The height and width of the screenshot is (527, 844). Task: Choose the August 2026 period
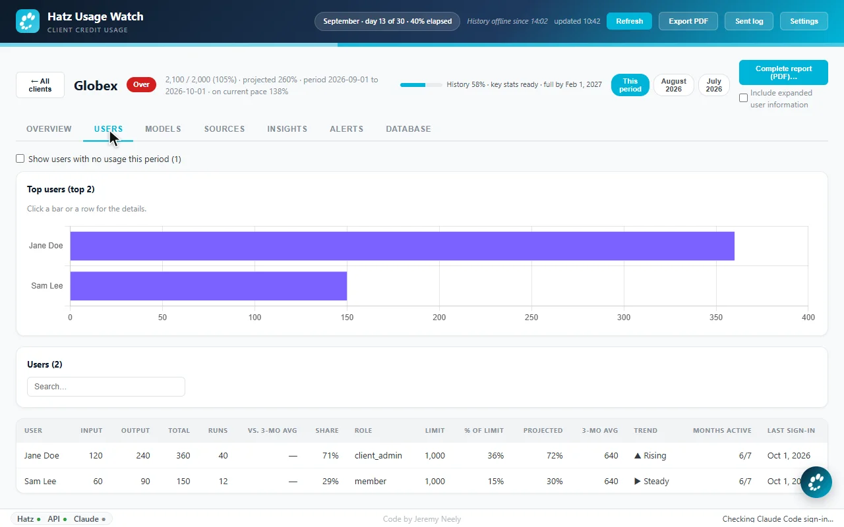click(674, 85)
